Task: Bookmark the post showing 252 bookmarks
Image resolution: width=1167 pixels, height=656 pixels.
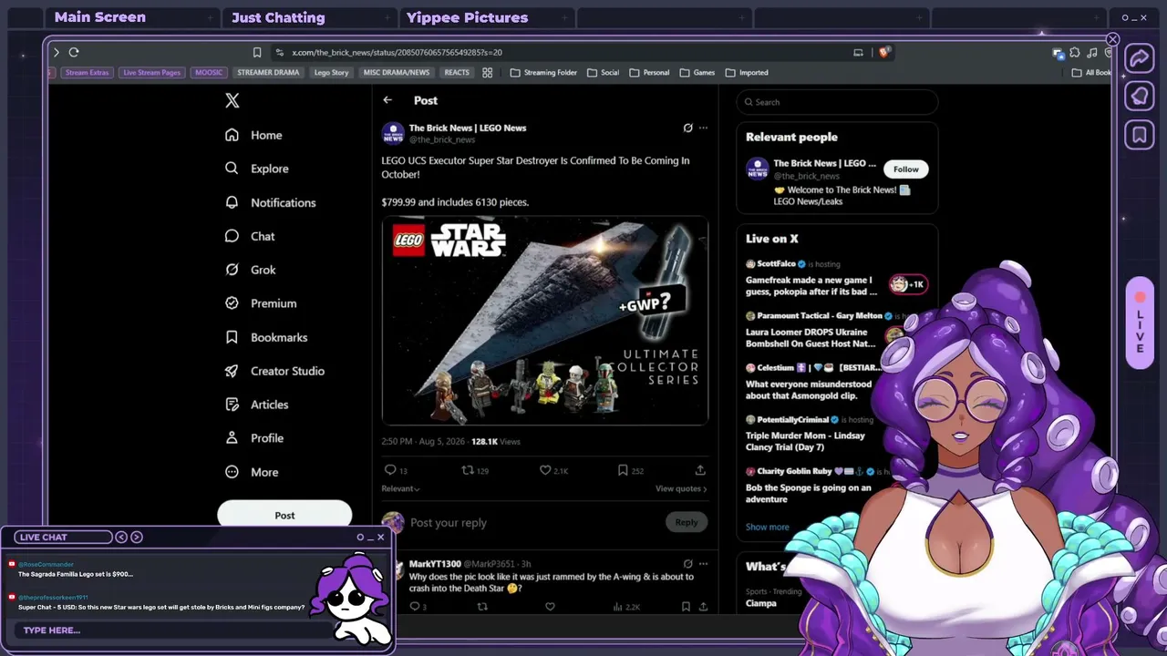Action: [623, 470]
